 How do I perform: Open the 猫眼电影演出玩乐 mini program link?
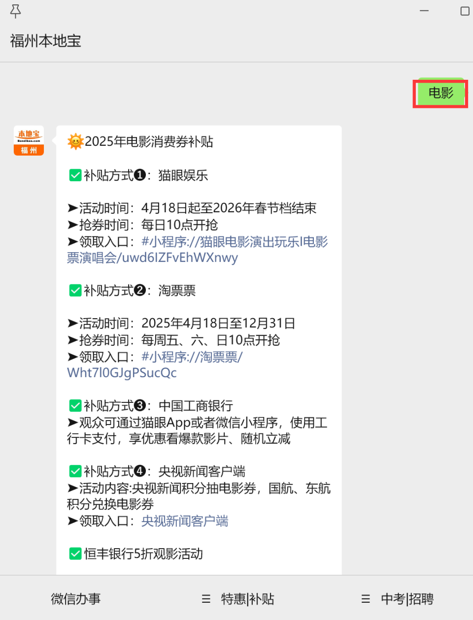(198, 250)
